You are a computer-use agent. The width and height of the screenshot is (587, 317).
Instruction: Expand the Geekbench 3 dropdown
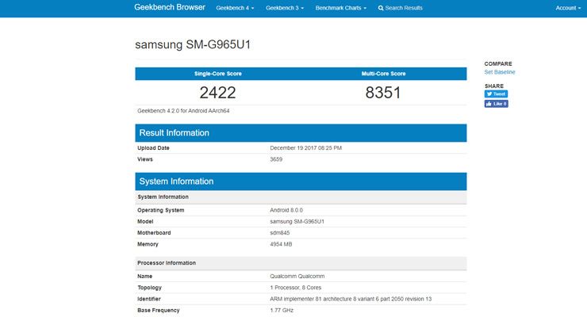pyautogui.click(x=284, y=8)
